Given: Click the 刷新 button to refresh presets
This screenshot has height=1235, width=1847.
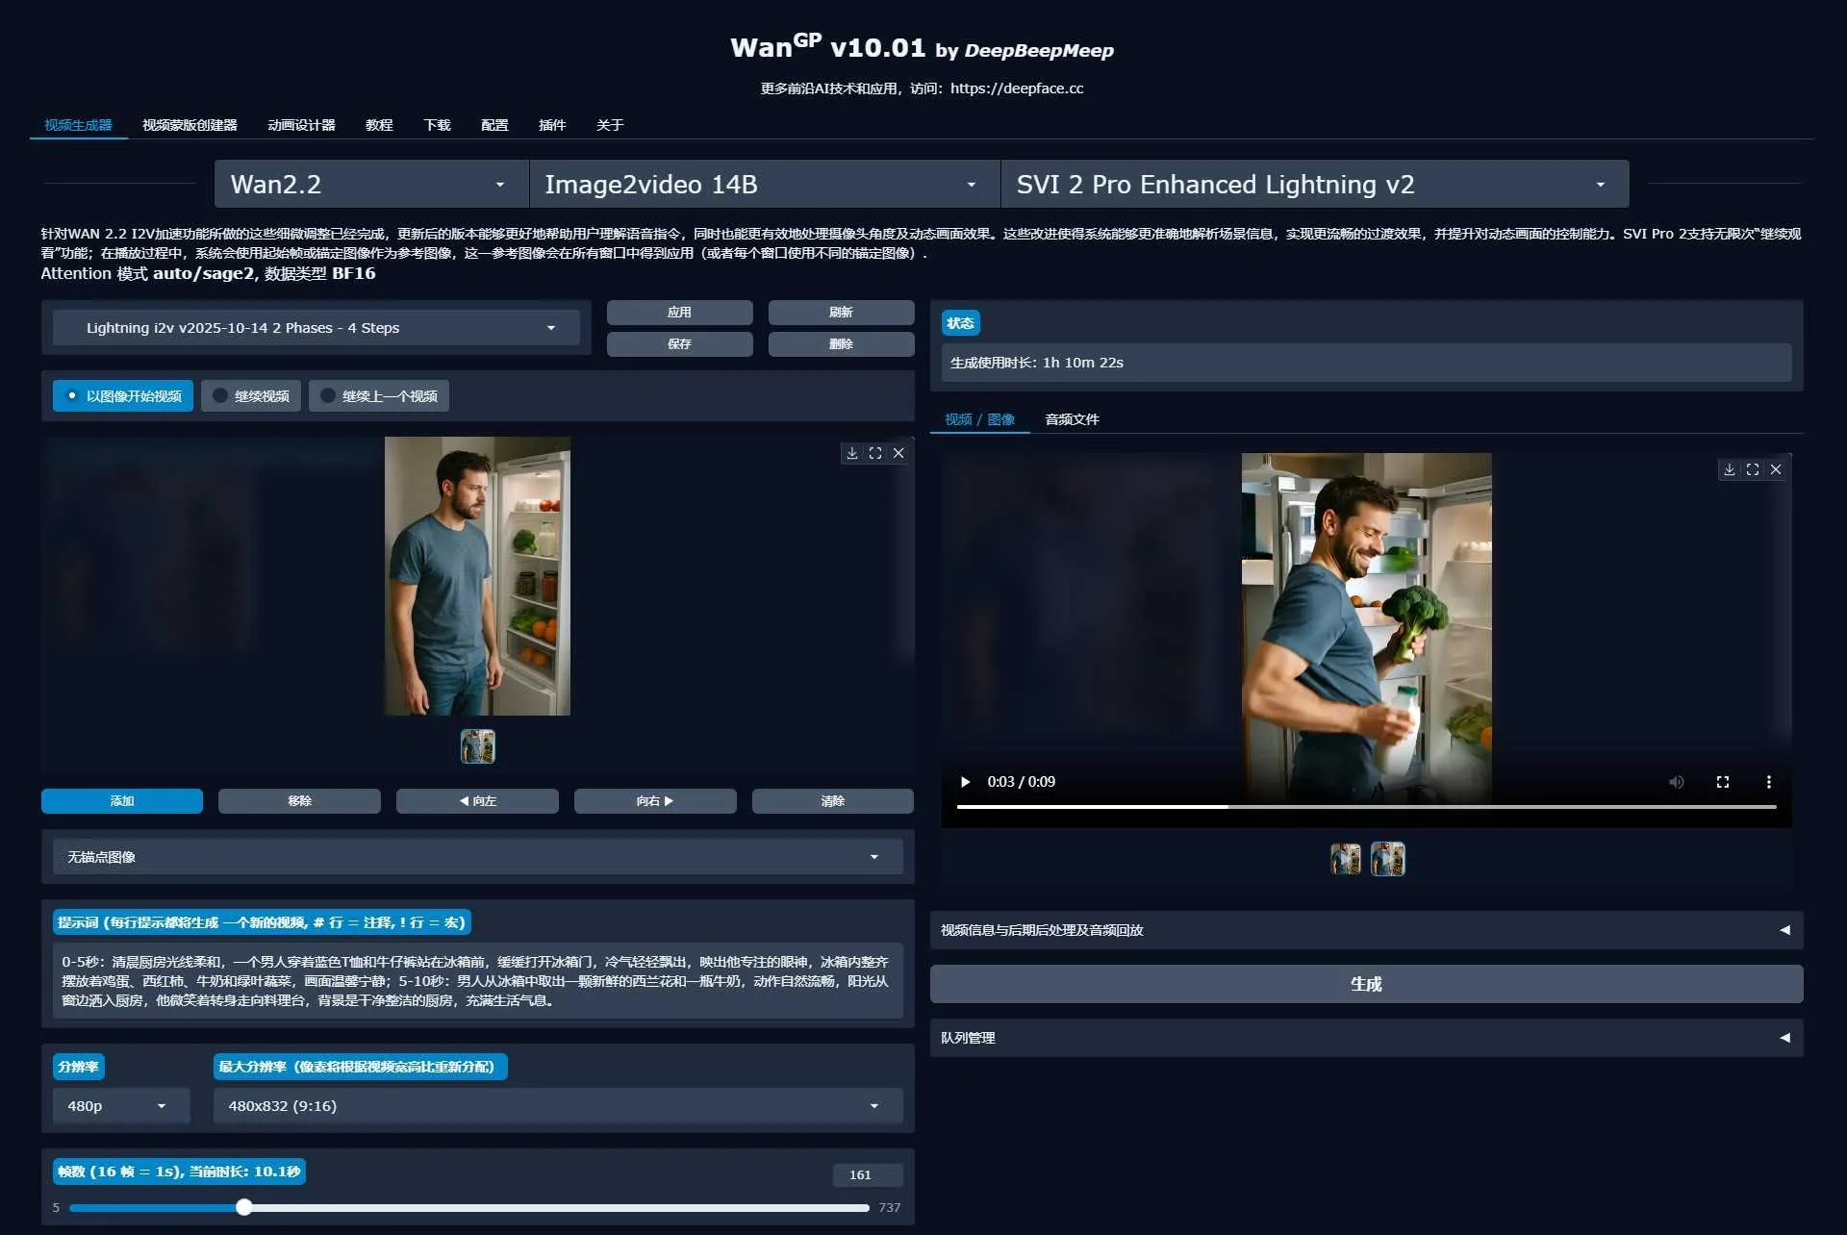Looking at the screenshot, I should tap(841, 312).
